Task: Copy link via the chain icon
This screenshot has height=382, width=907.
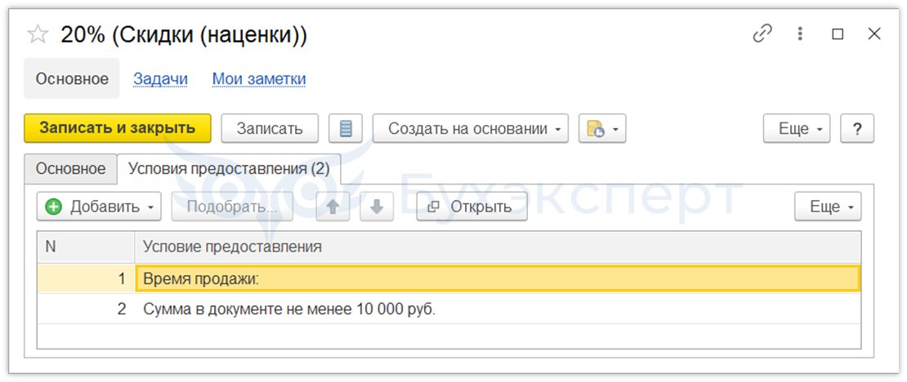Action: tap(762, 34)
